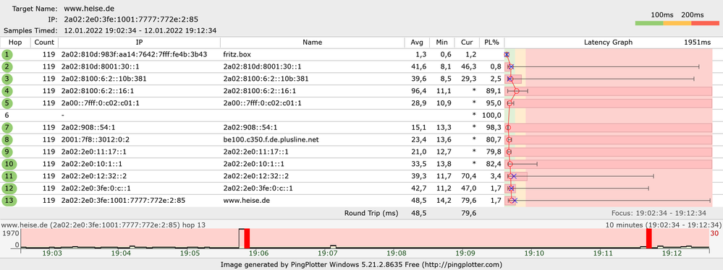Screen dimensions: 723x270
Task: Click the Name column header
Action: pos(312,43)
